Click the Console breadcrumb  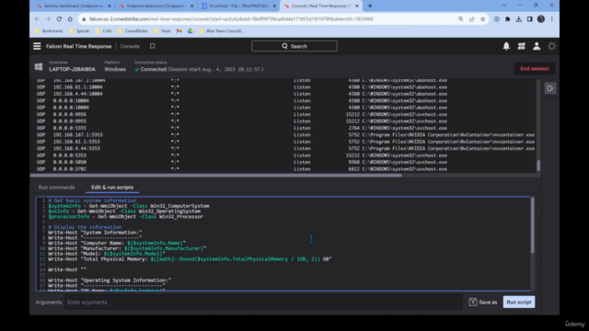coord(130,46)
